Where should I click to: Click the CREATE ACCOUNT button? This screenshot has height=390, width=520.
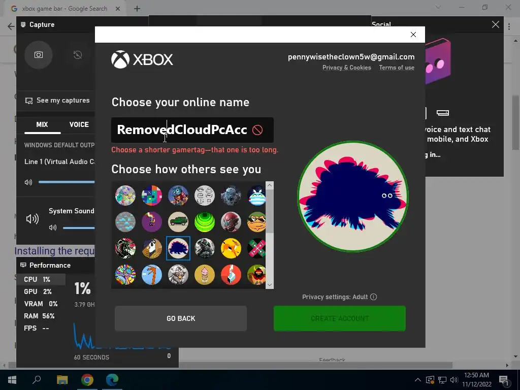coord(340,318)
